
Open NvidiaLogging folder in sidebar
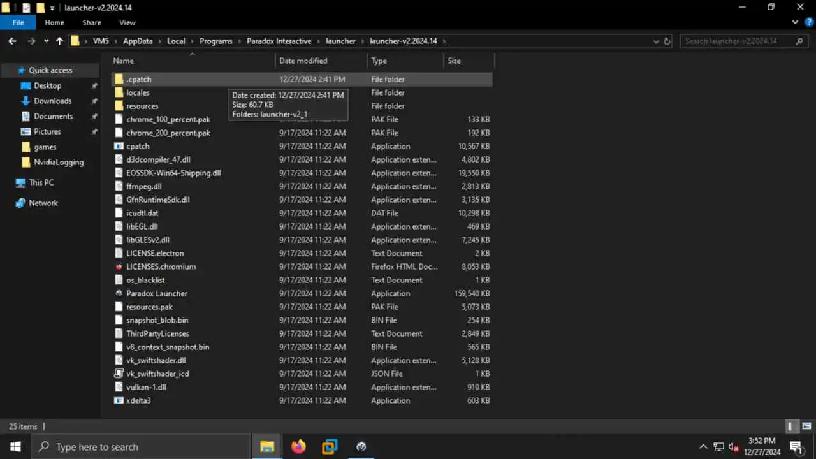pos(58,162)
